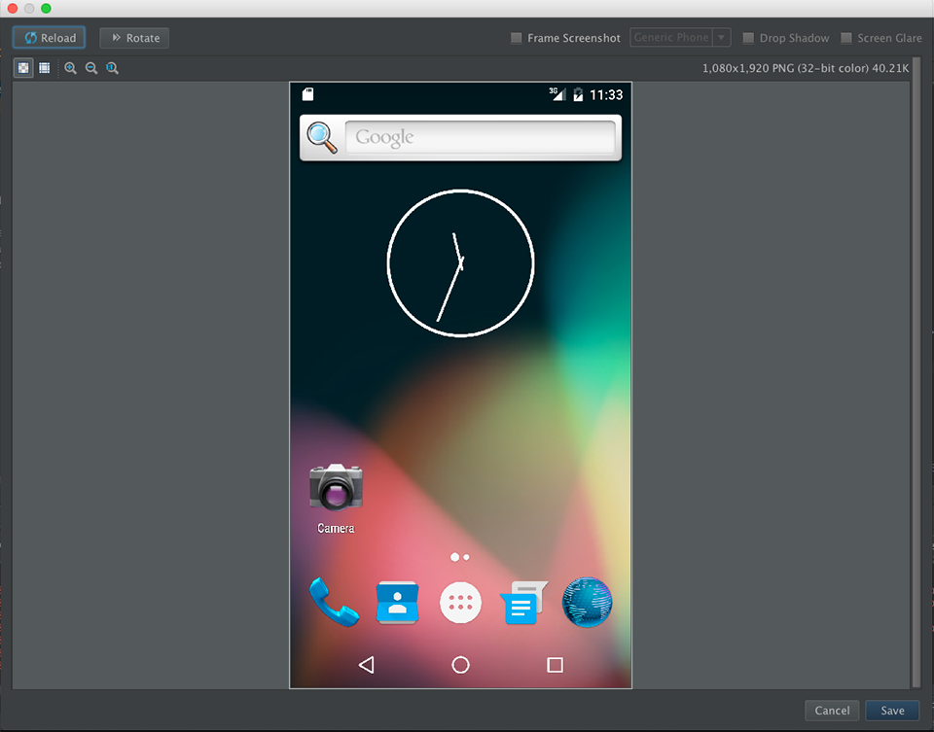Screen dimensions: 934x732
Task: Click the 11:33 status bar time
Action: 606,94
